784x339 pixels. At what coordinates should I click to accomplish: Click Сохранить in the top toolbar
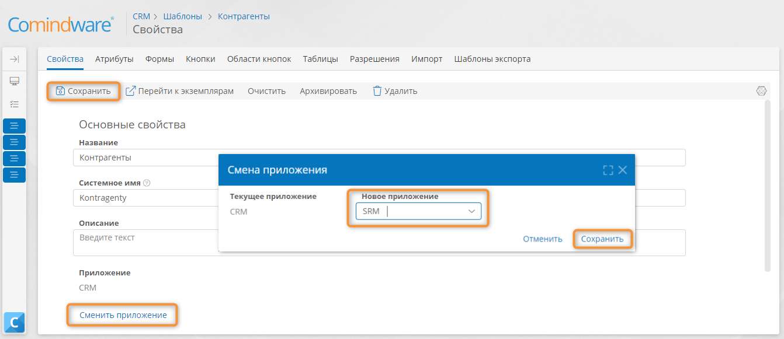(x=83, y=91)
